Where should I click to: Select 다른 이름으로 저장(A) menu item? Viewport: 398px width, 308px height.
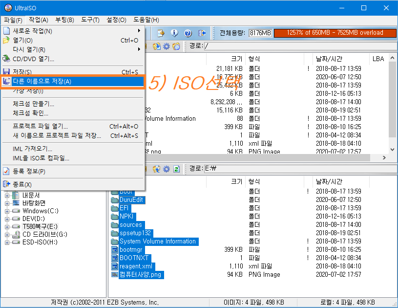coord(73,81)
